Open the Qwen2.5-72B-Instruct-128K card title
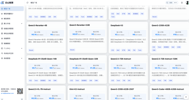The image size is (189, 100). [x=165, y=59]
